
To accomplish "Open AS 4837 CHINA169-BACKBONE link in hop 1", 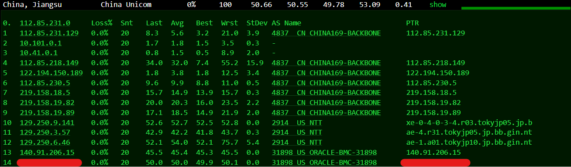I will pos(326,33).
